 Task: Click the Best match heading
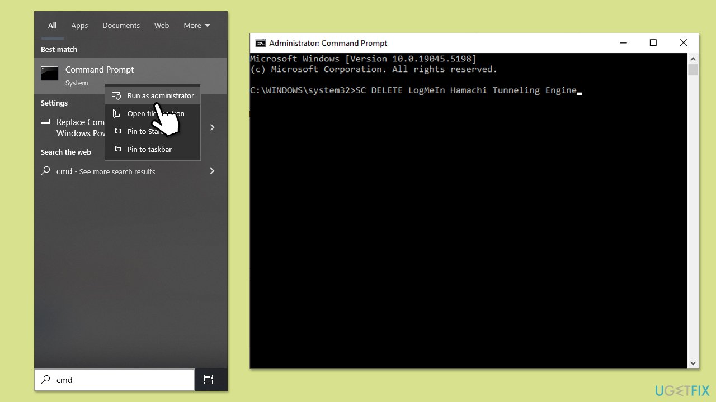[59, 49]
